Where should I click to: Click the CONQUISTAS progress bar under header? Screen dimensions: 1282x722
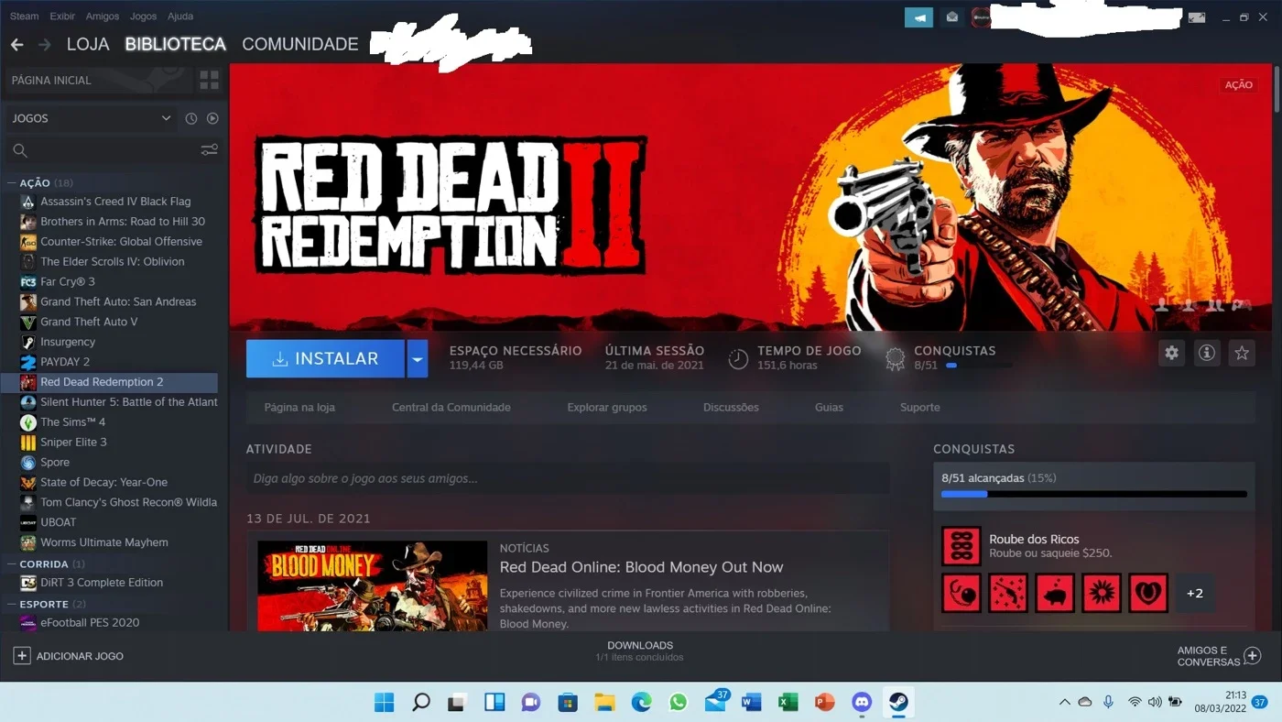click(x=981, y=366)
